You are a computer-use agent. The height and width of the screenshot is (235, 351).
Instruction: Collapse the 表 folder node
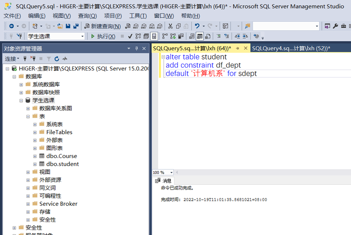pos(28,117)
